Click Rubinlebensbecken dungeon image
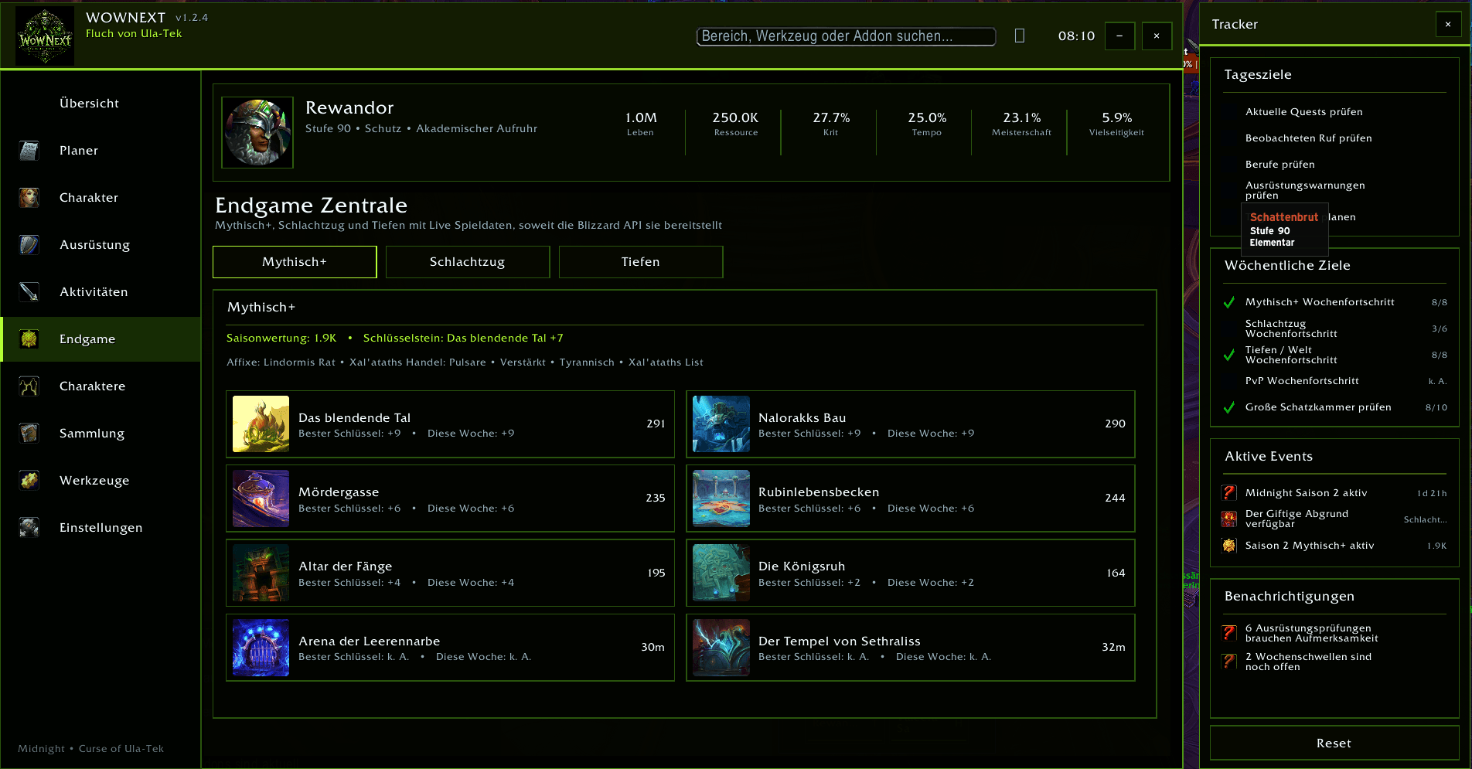The image size is (1472, 769). [x=721, y=498]
